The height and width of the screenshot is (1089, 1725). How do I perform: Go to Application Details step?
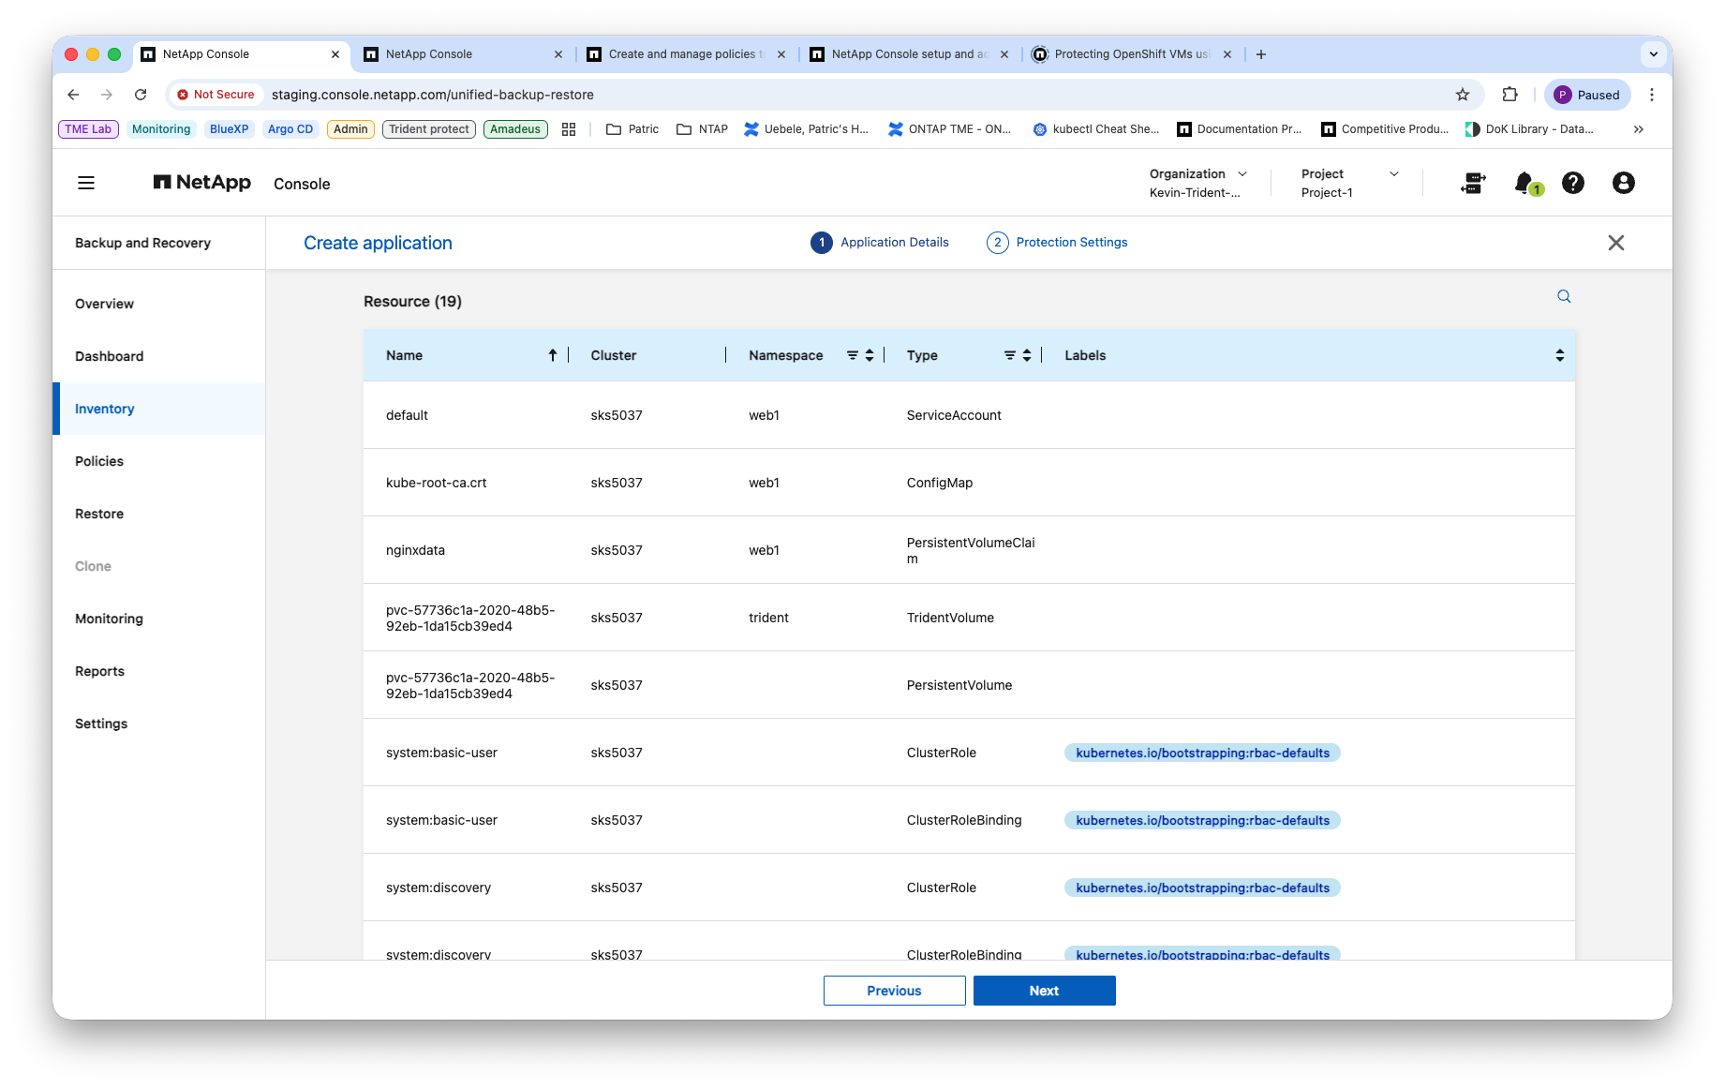pyautogui.click(x=880, y=243)
